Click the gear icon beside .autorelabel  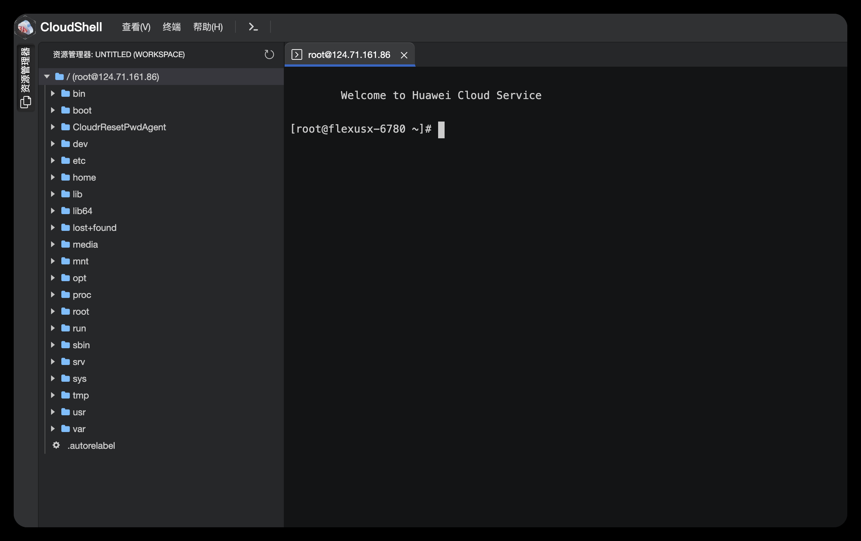click(56, 445)
